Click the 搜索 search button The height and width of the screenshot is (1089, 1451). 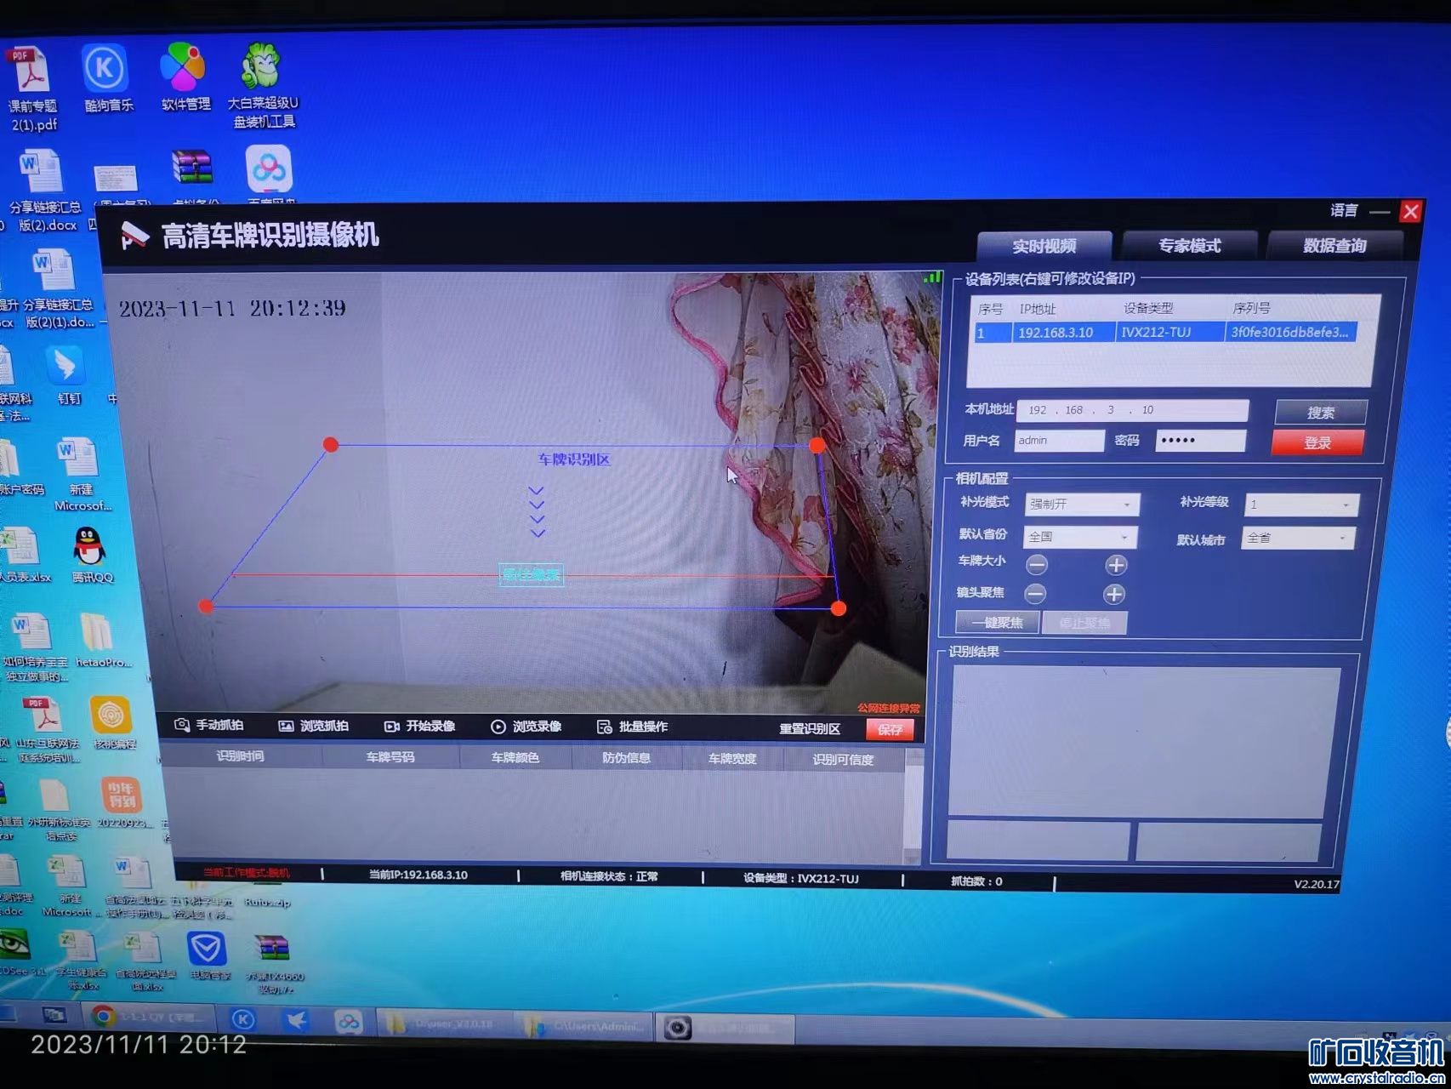[x=1321, y=413]
